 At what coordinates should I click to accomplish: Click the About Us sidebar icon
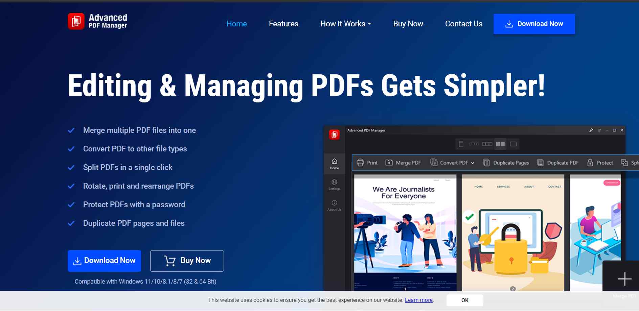334,205
